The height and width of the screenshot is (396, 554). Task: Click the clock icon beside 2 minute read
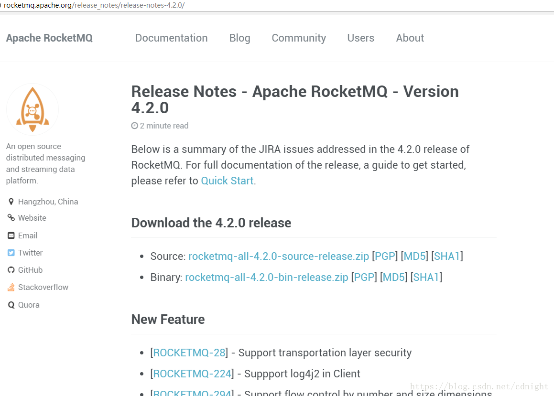tap(134, 126)
